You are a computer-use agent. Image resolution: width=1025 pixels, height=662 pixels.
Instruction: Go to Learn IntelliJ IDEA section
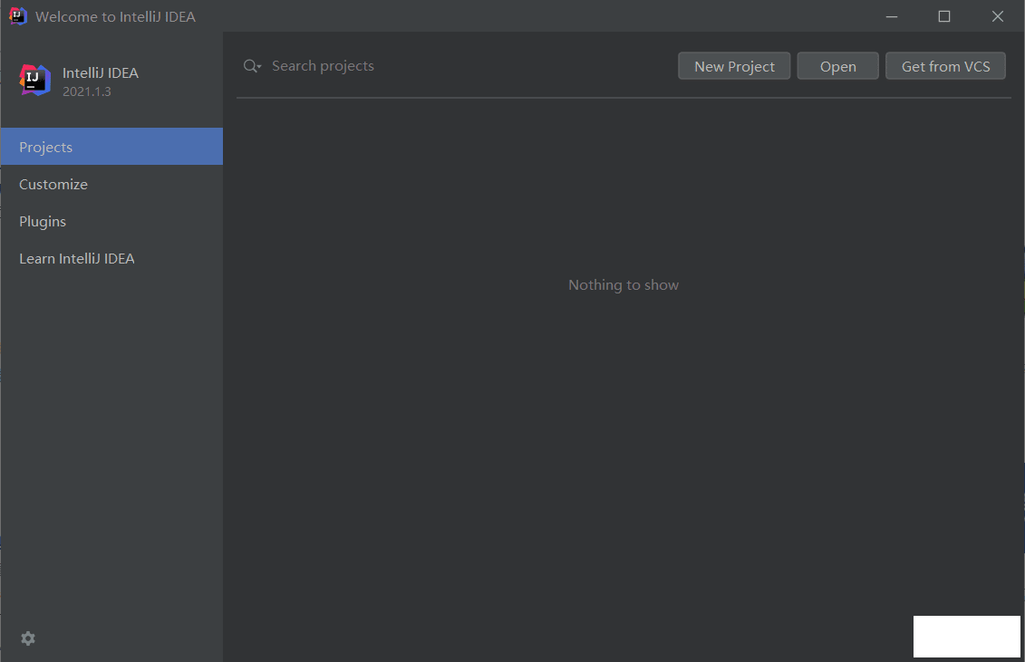coord(77,258)
